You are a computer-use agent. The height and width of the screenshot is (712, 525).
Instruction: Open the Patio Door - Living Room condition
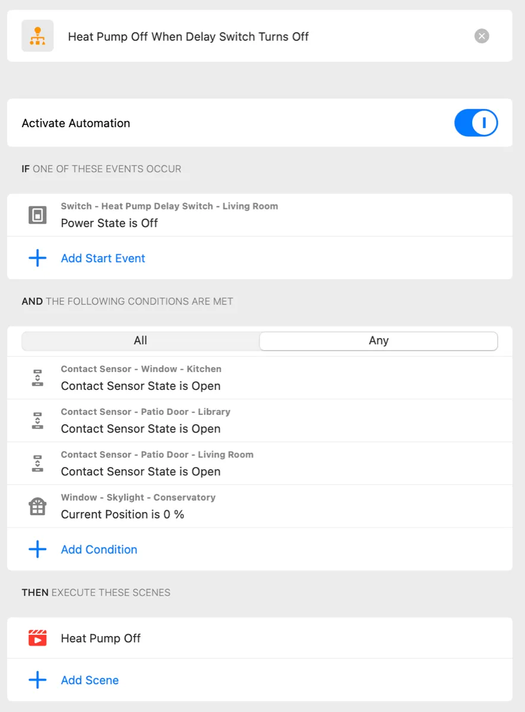click(260, 463)
